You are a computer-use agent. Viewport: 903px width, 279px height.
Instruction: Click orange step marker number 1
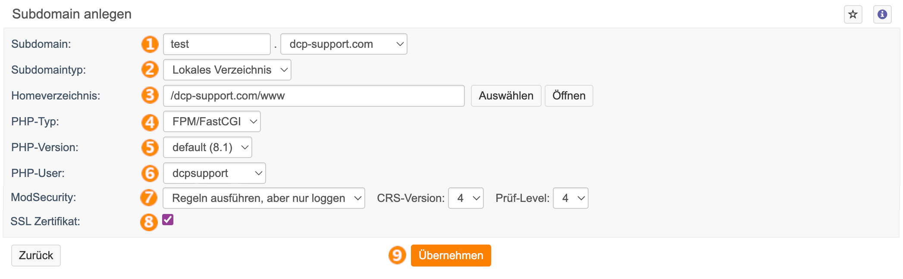(150, 44)
